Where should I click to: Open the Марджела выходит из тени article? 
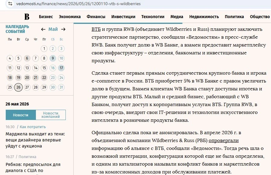point(35,140)
